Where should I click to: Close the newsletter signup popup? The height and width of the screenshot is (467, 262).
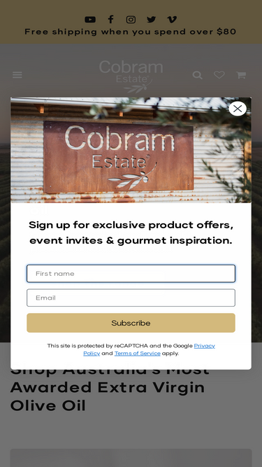[x=238, y=109]
